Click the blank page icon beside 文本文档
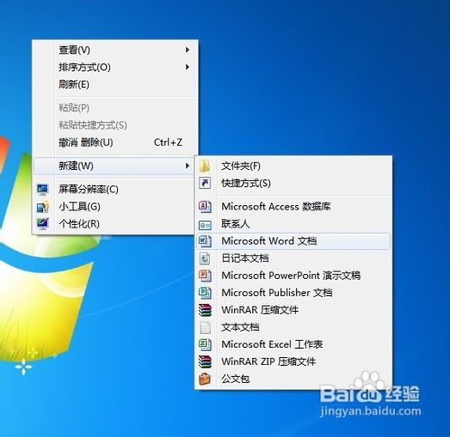The height and width of the screenshot is (437, 450). [205, 327]
